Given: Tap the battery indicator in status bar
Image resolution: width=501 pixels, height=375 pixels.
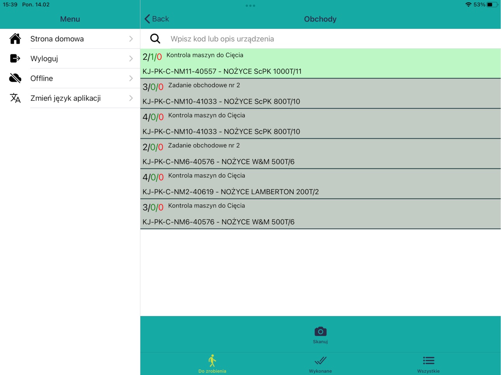Looking at the screenshot, I should coord(492,5).
